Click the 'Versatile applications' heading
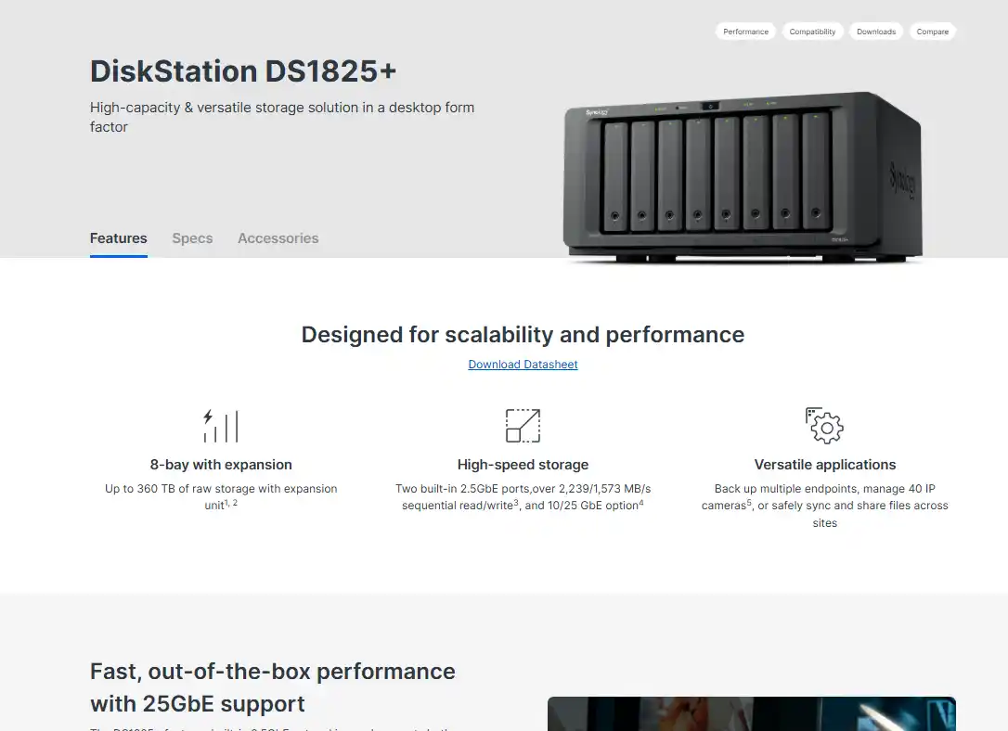The image size is (1008, 731). (x=825, y=465)
